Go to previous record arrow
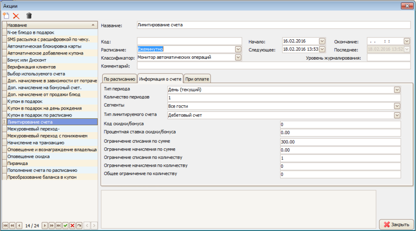 (x=19, y=225)
